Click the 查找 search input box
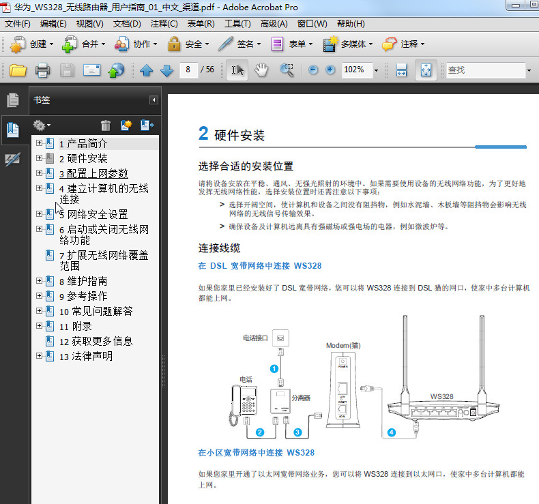Screen dimensions: 539x504 (485, 70)
